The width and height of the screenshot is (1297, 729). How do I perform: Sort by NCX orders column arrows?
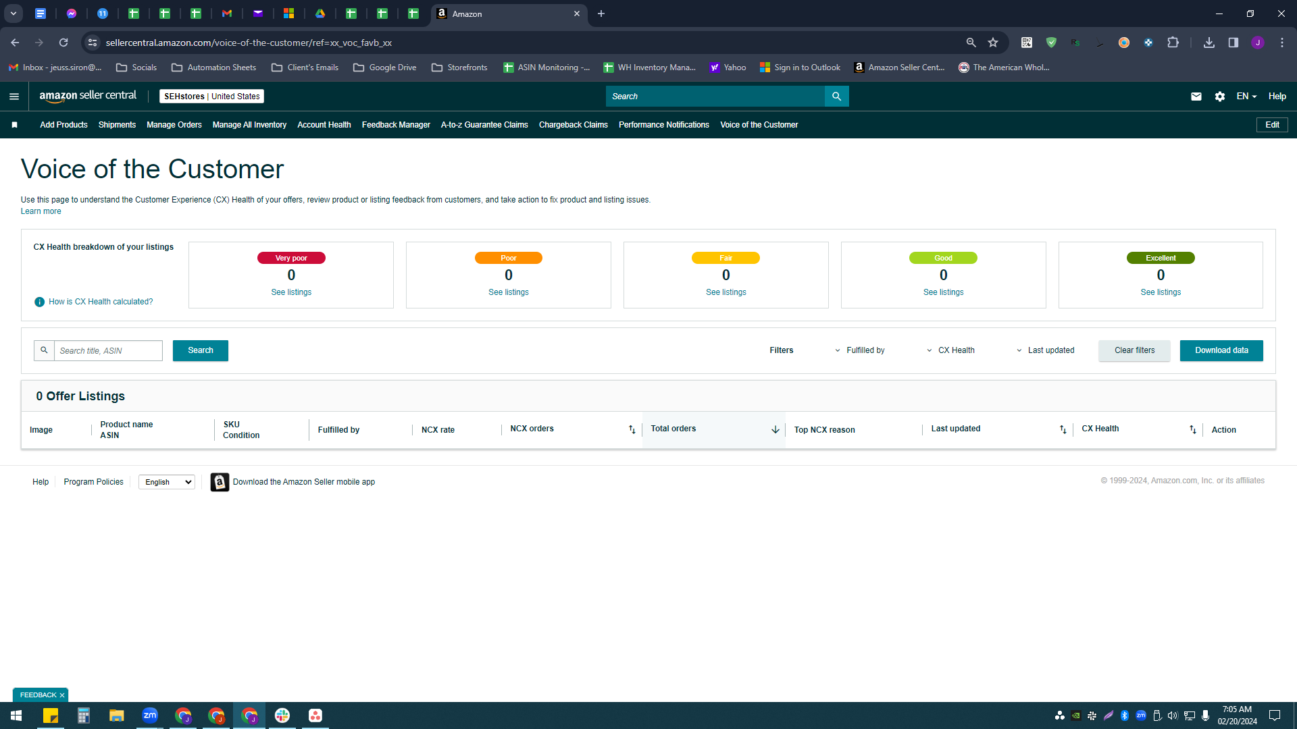632,429
